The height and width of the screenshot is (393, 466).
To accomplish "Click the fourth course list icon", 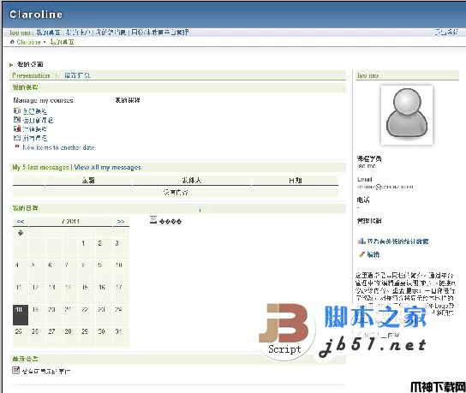I will point(17,138).
